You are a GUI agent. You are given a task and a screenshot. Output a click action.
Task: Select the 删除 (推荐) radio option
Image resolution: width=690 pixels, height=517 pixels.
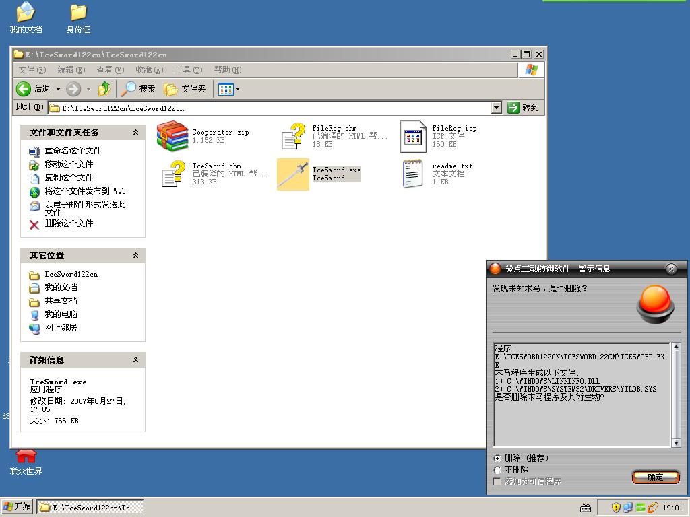[498, 458]
